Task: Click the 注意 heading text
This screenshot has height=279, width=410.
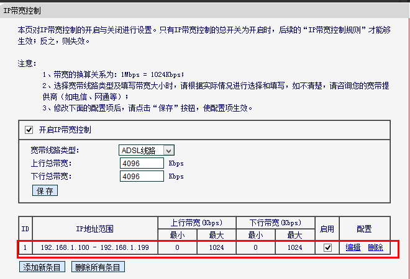Action: (27, 63)
